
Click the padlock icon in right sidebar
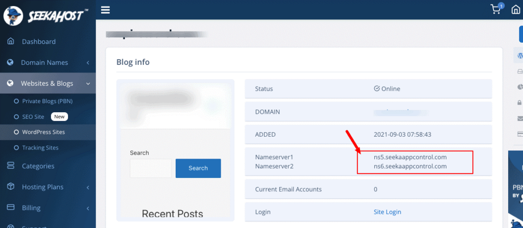519,103
